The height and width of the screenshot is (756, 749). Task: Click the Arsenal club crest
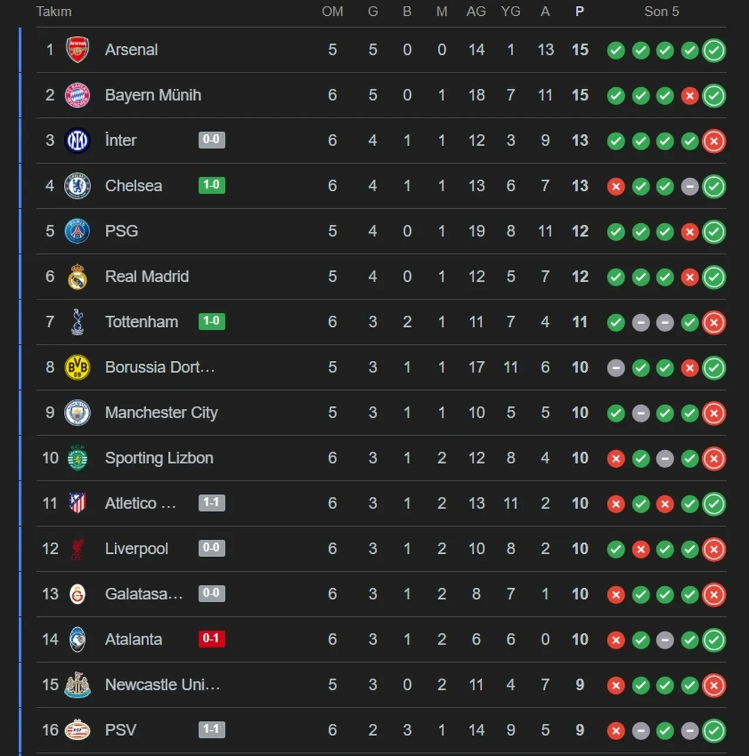coord(77,50)
